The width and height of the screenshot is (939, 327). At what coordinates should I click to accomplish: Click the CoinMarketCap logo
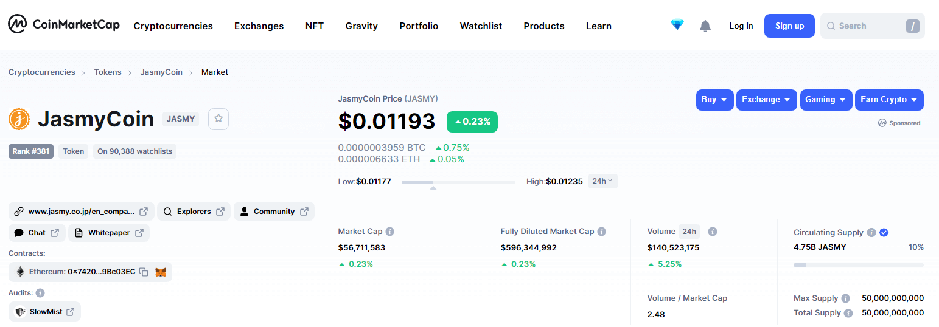click(64, 25)
